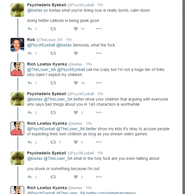
Task: Like the tweet with 11 likes
Action: click(x=76, y=29)
